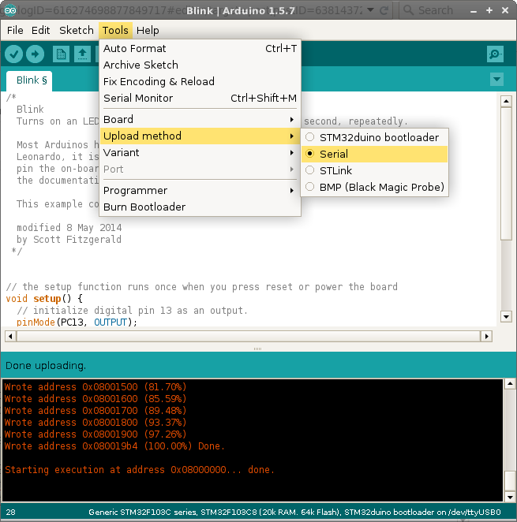Click the Upload arrow toolbar icon
The width and height of the screenshot is (517, 522).
click(35, 54)
